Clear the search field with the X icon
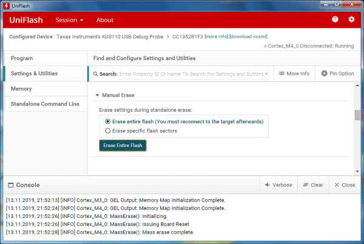This screenshot has height=244, width=364. pos(266,74)
